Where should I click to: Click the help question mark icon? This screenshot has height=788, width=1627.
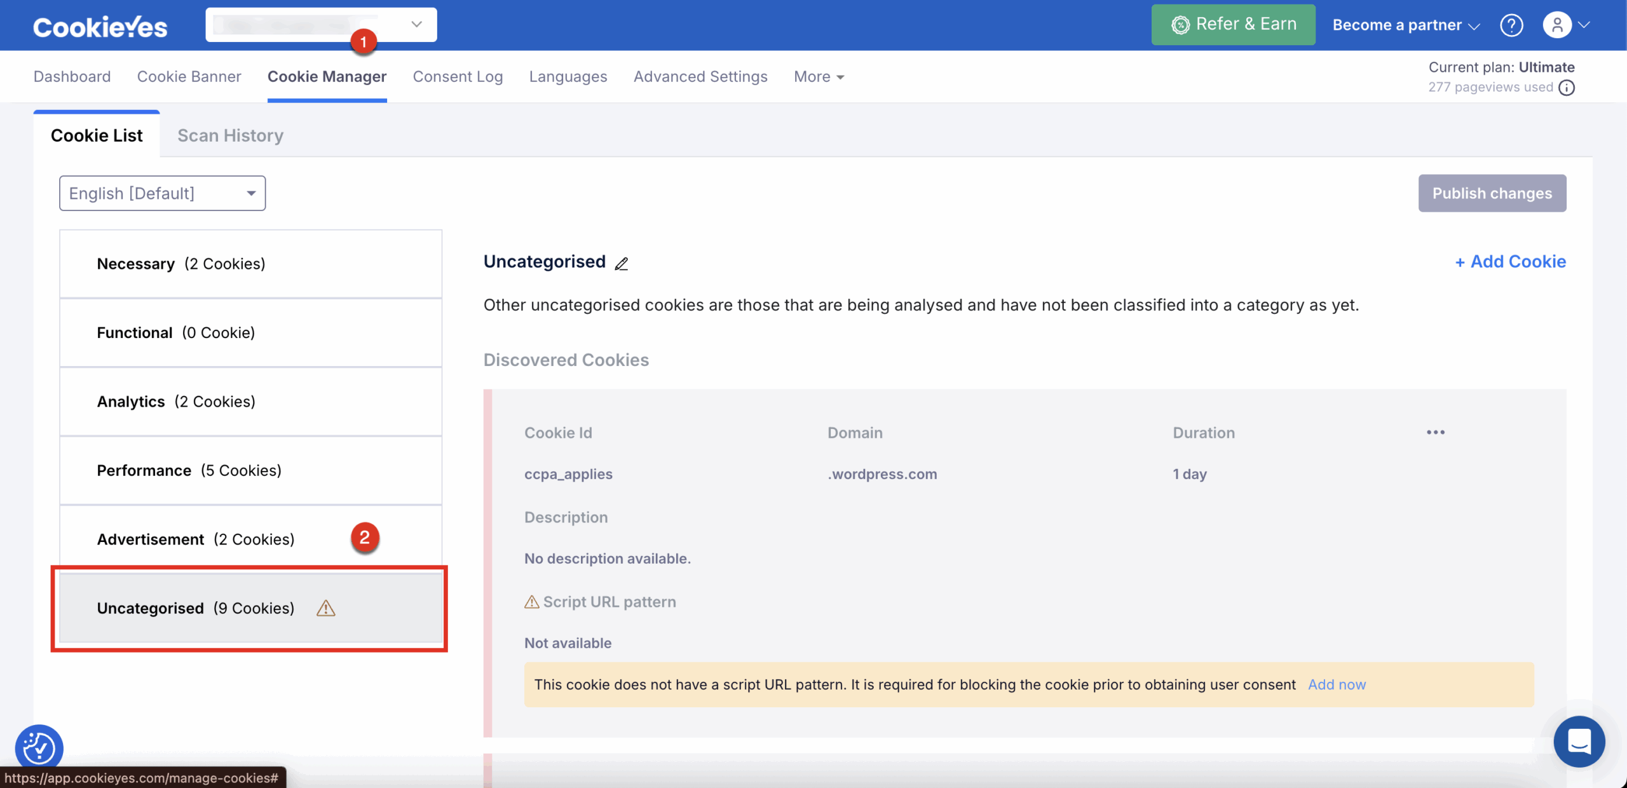tap(1511, 25)
